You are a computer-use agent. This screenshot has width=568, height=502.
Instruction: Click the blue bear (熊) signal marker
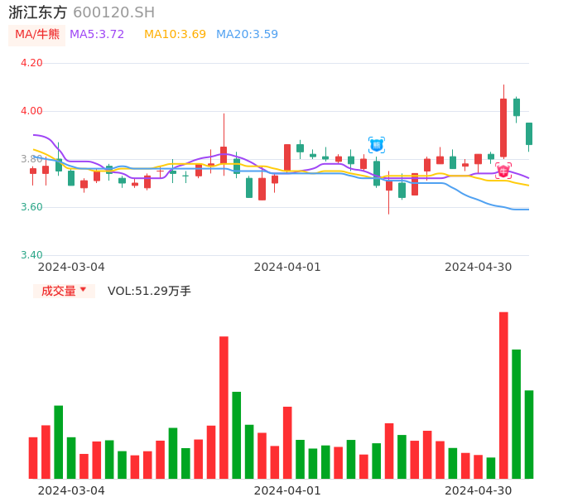coord(377,145)
